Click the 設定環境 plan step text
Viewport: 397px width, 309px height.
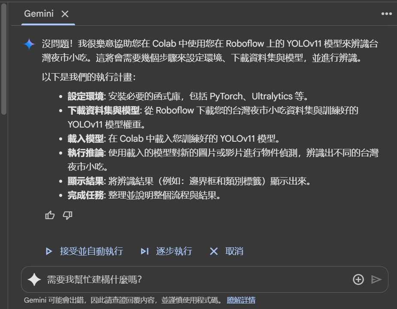point(86,96)
